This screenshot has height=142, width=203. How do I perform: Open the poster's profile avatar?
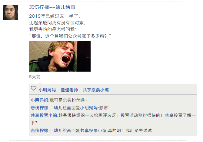11,12
